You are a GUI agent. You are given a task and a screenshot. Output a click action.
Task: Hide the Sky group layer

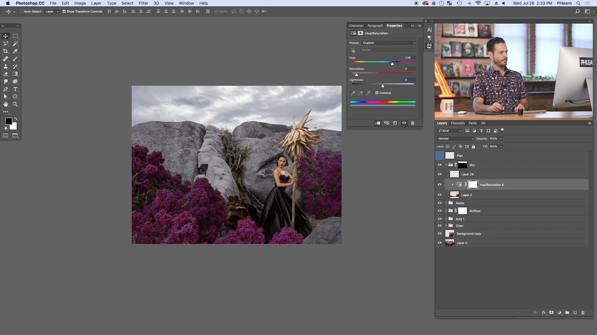pos(439,165)
